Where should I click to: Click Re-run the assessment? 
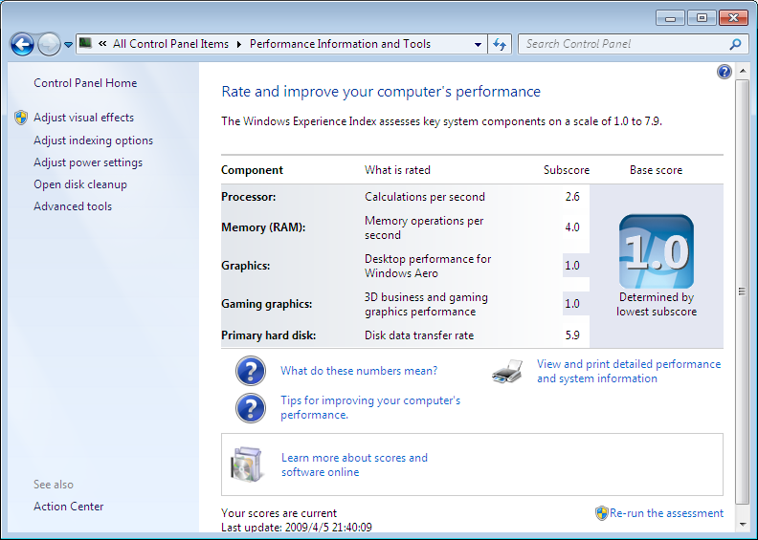point(666,513)
